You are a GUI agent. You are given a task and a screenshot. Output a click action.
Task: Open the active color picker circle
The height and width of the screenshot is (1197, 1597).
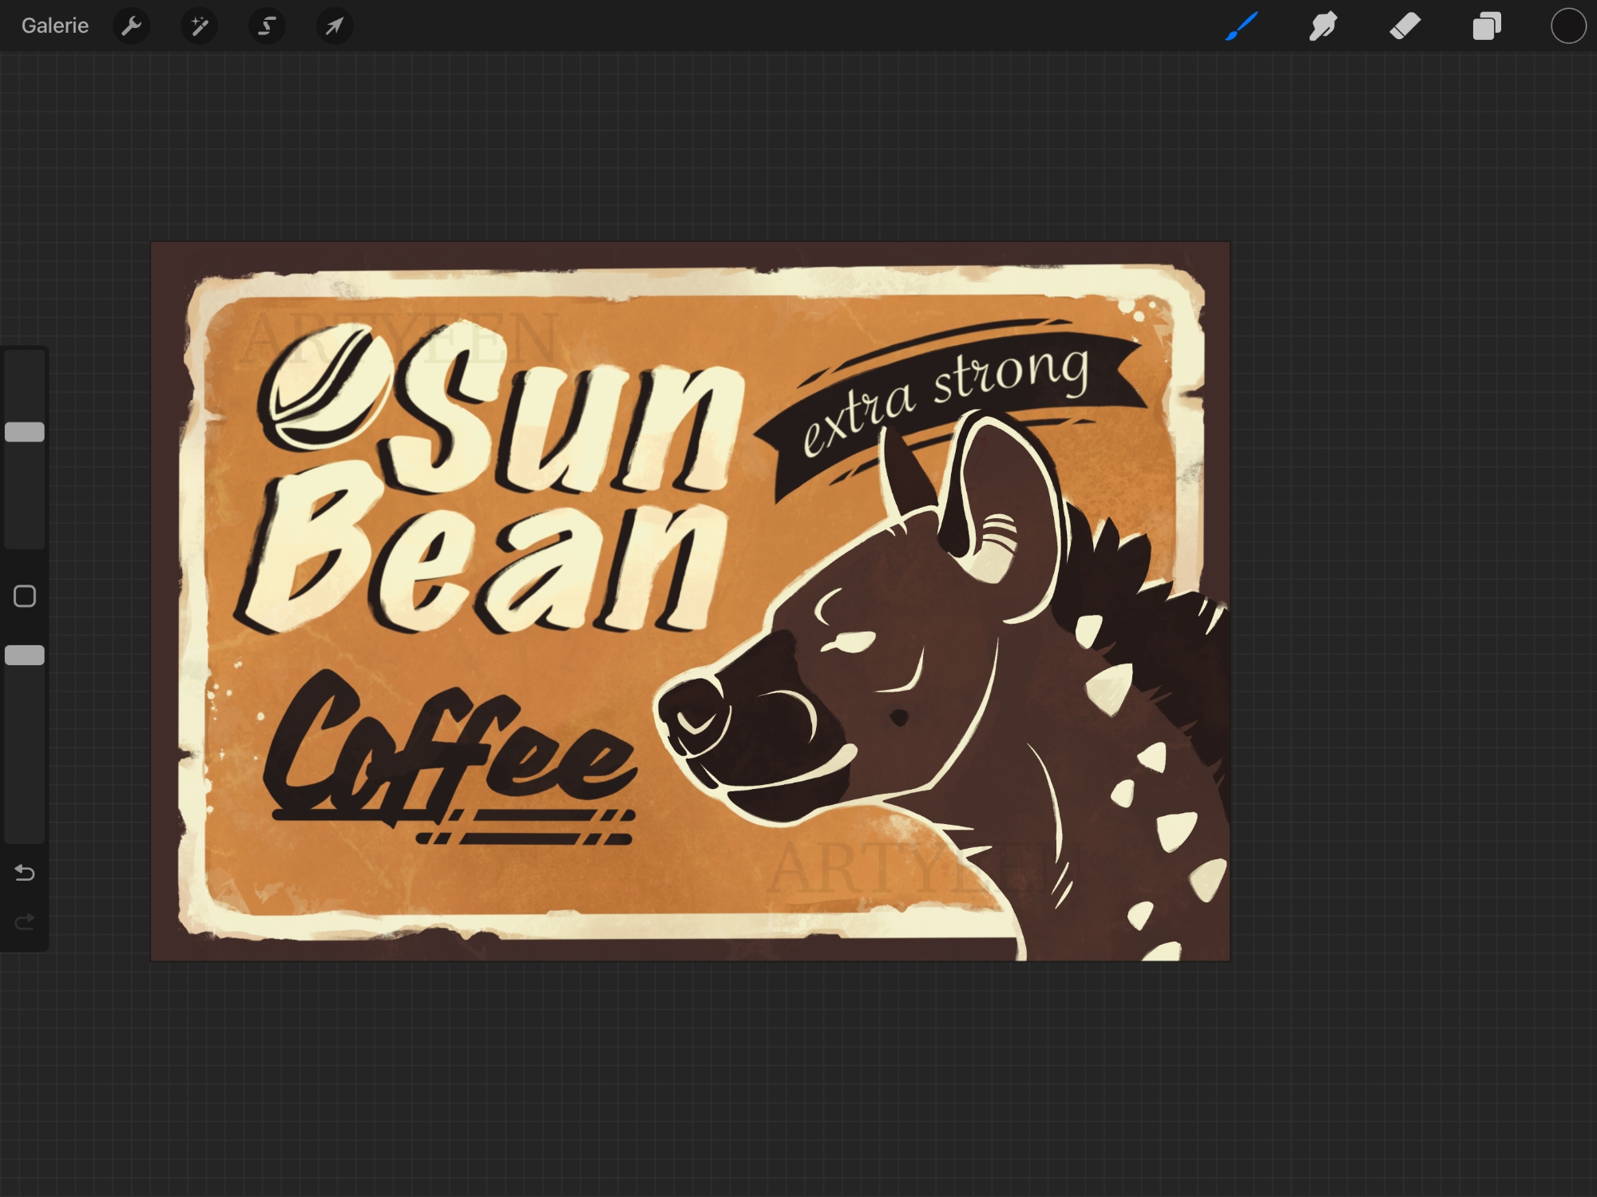tap(1567, 26)
